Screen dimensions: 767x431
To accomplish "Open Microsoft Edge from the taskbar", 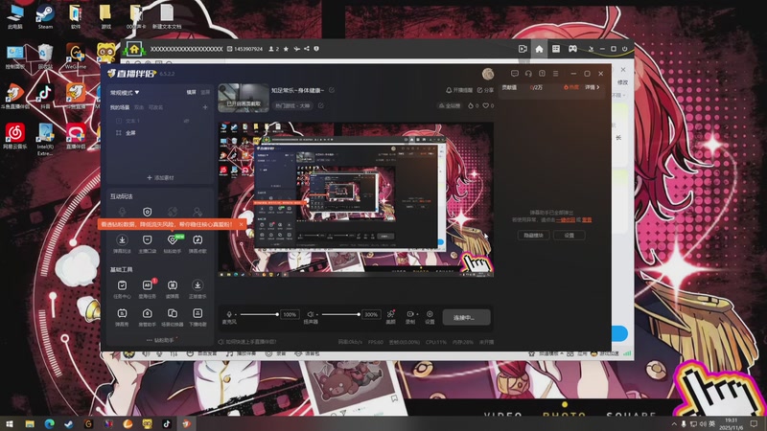I will [50, 423].
